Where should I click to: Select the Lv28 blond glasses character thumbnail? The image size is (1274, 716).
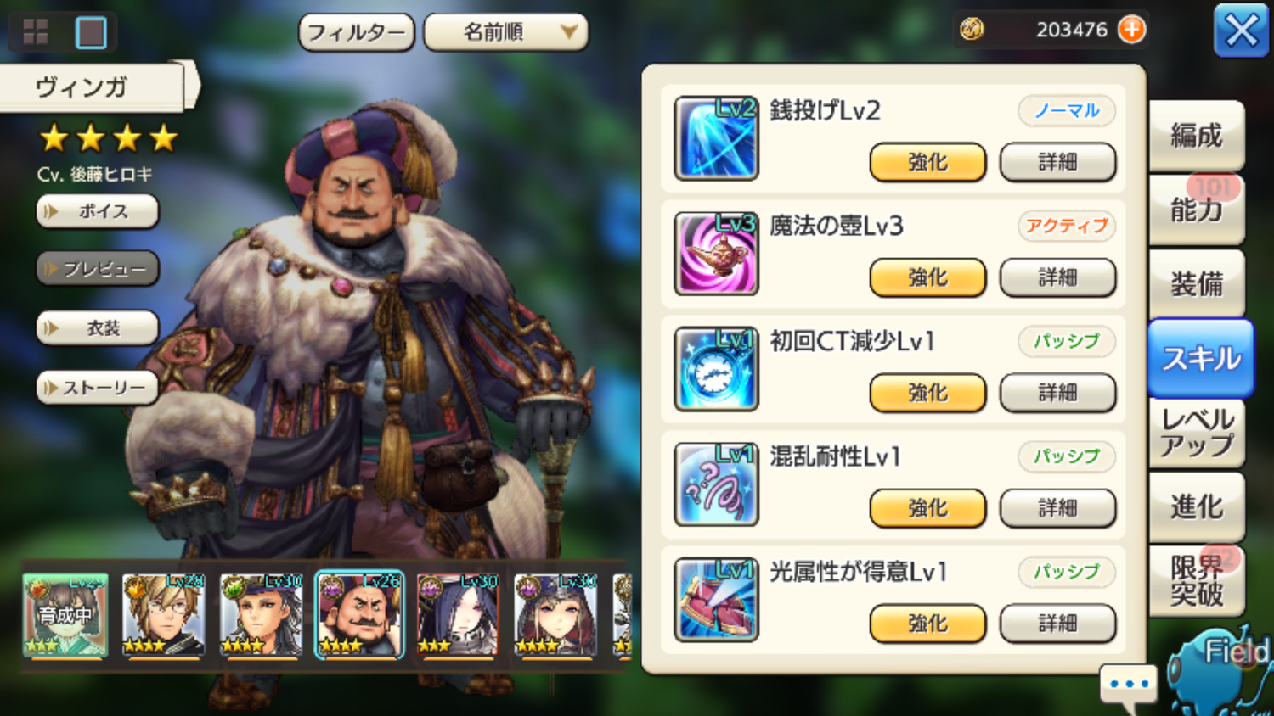[163, 615]
